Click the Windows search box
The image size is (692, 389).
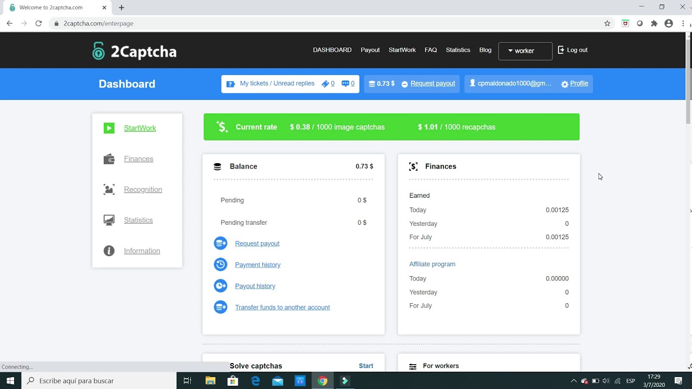pos(99,381)
